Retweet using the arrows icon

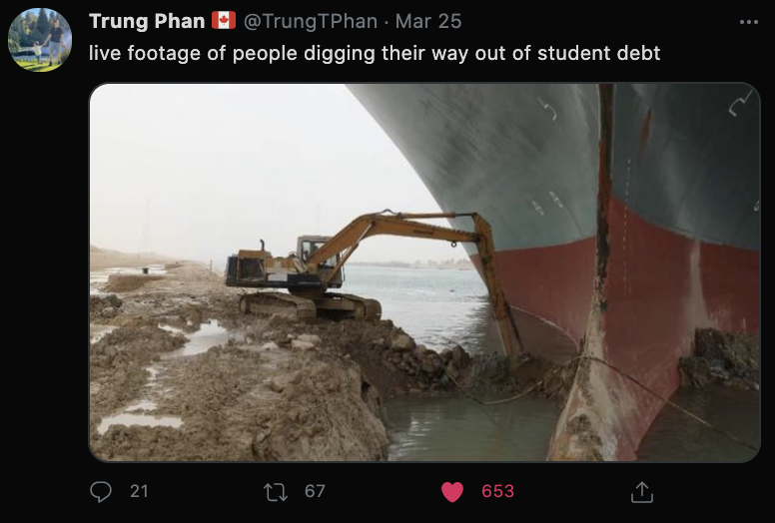pos(276,492)
